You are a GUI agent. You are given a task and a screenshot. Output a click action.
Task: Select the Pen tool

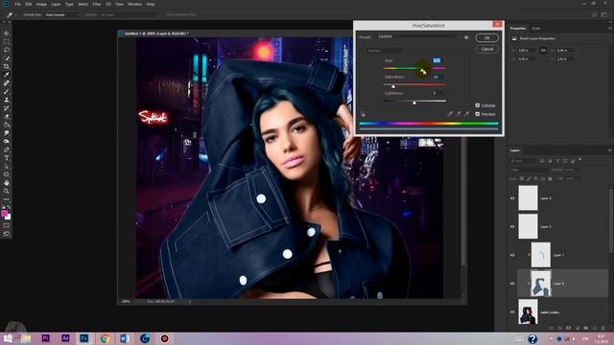point(7,149)
